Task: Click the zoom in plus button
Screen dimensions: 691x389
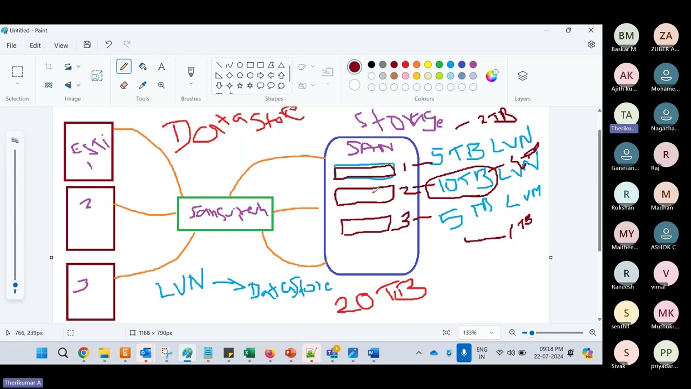Action: pos(593,333)
